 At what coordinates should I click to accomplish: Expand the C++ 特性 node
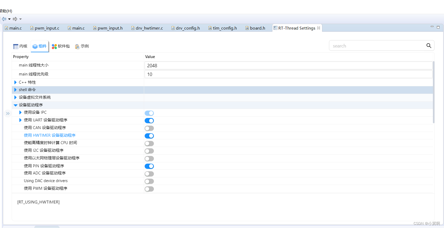click(x=15, y=82)
